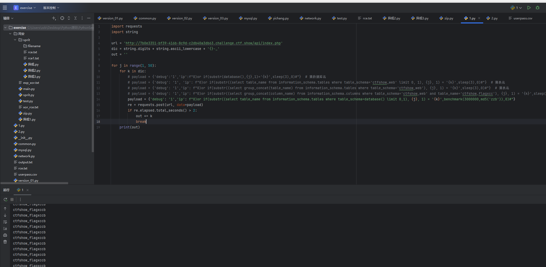Select filename folder in tree

tap(32, 46)
